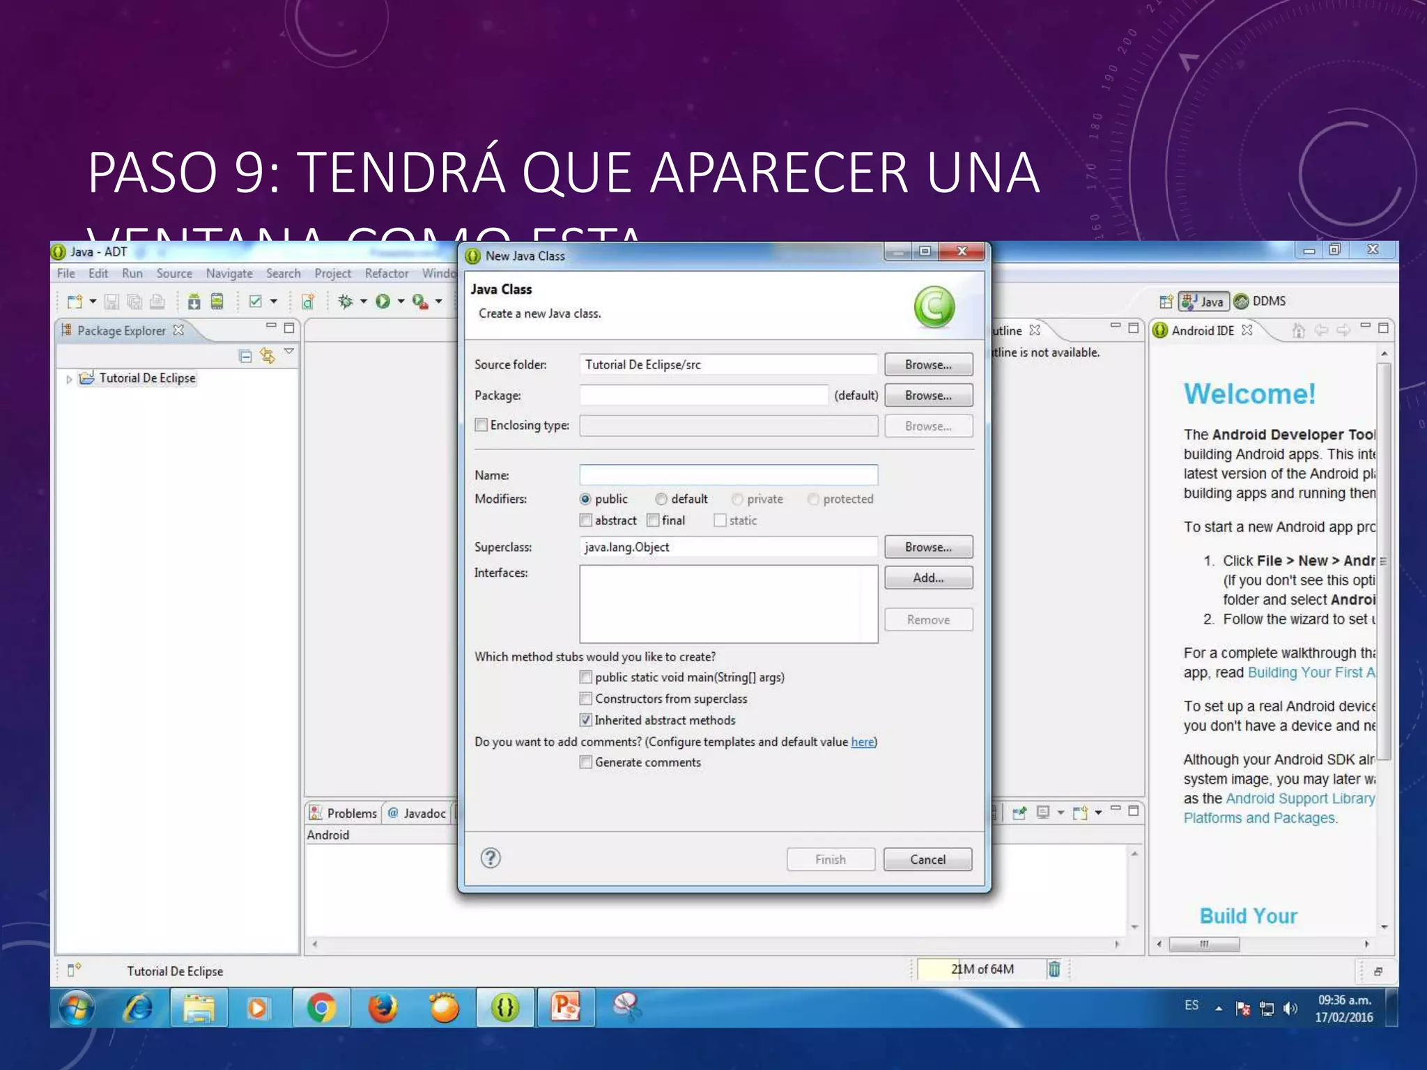Open Google Chrome from the taskbar
The height and width of the screenshot is (1070, 1427).
click(321, 1008)
